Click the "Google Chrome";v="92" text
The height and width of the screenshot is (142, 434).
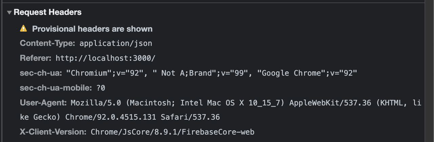[x=307, y=73]
